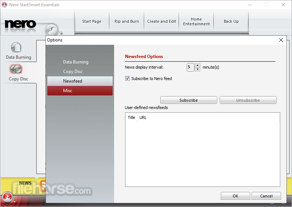Switch to the Start Page tab
Viewport: 292px width, 207px height.
click(x=92, y=21)
